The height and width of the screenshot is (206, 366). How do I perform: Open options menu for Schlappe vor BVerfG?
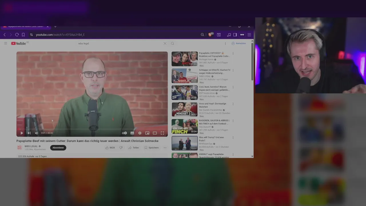(x=233, y=70)
